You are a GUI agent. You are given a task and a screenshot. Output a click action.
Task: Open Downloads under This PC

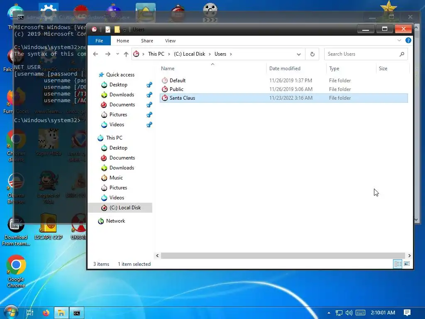click(122, 168)
